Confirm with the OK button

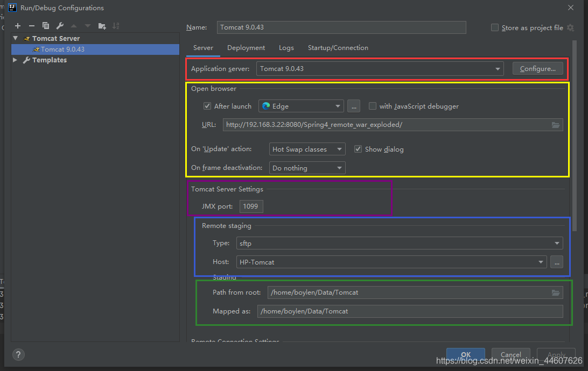tap(465, 354)
